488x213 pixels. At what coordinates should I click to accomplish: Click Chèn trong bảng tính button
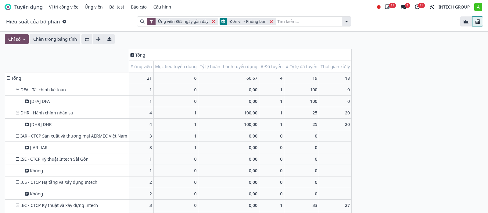click(55, 39)
